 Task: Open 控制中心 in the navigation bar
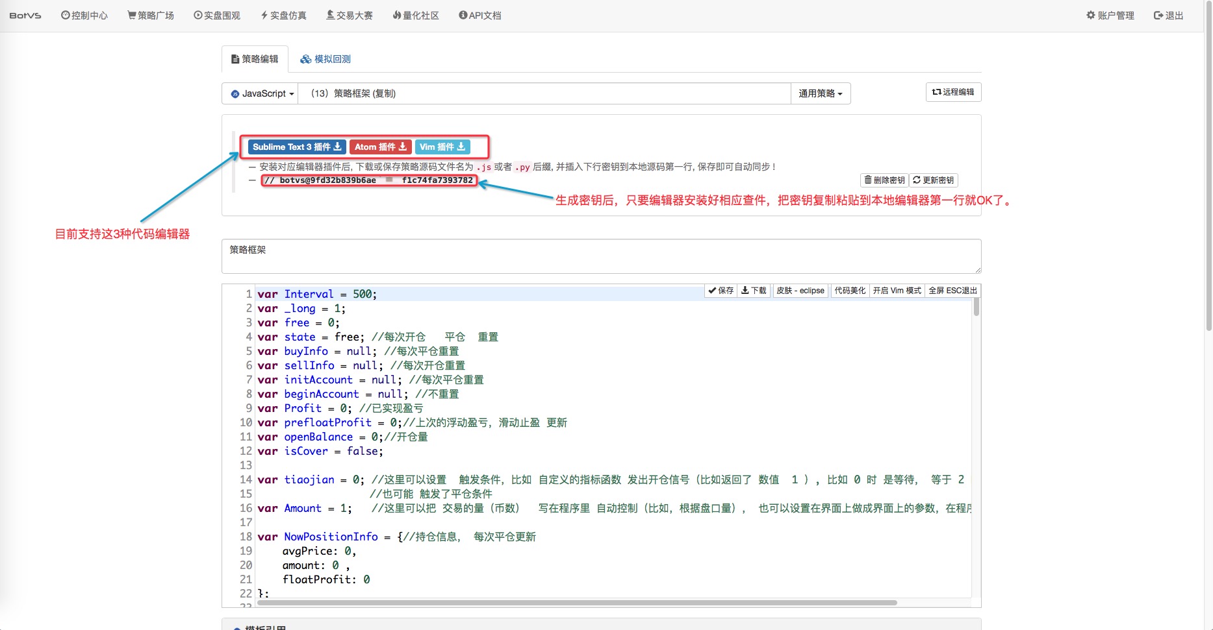tap(84, 16)
